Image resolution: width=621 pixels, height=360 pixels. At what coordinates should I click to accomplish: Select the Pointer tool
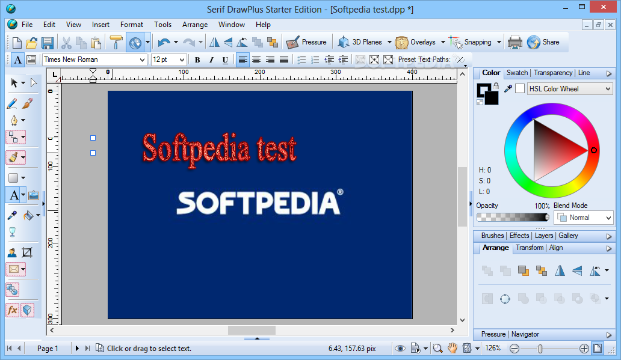tap(14, 83)
